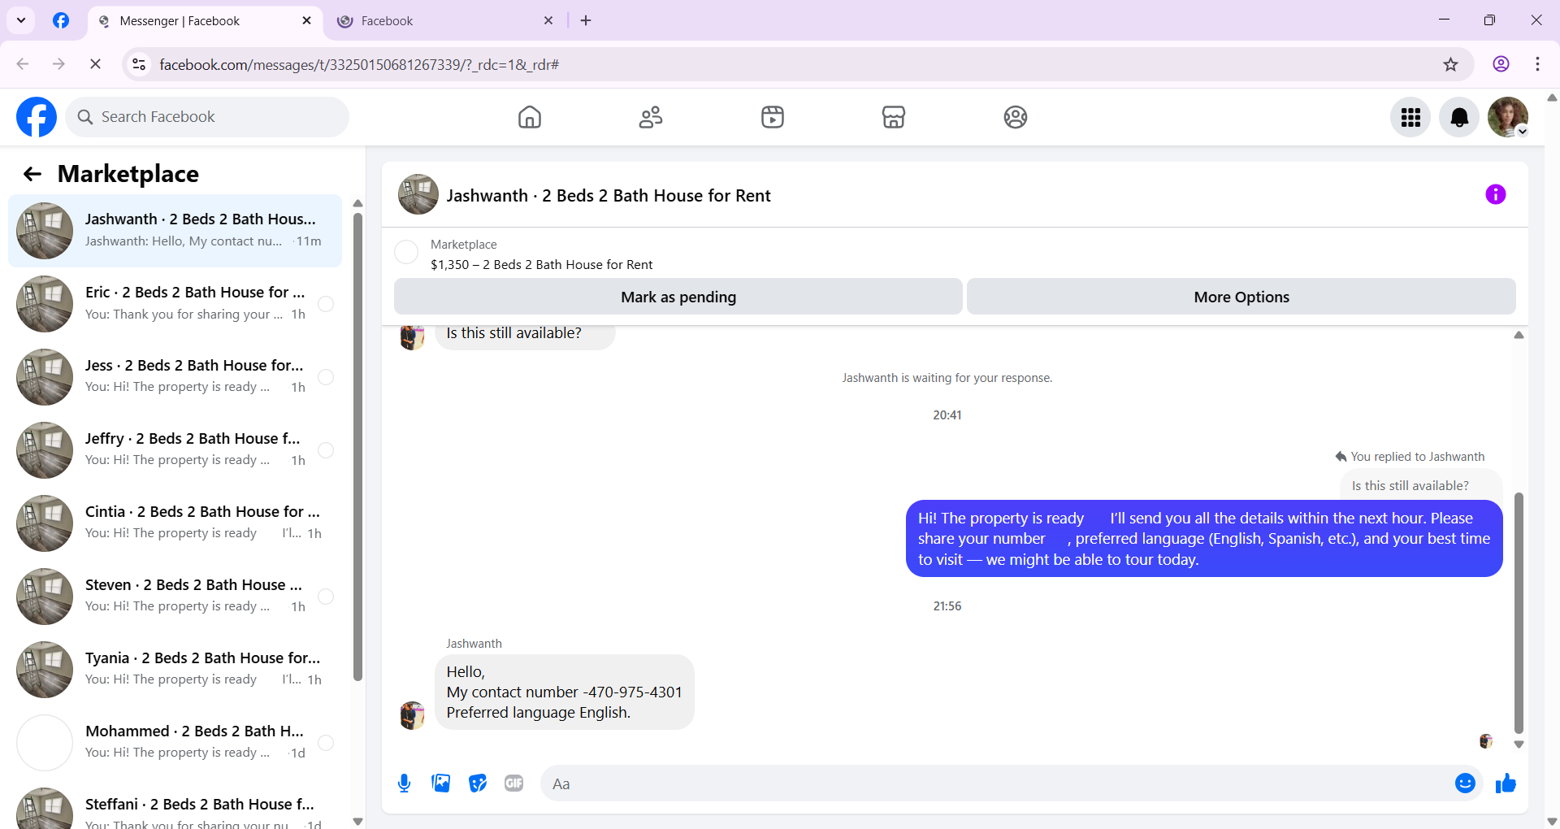Switch to the second Facebook tab
The height and width of the screenshot is (829, 1560).
coord(445,20)
